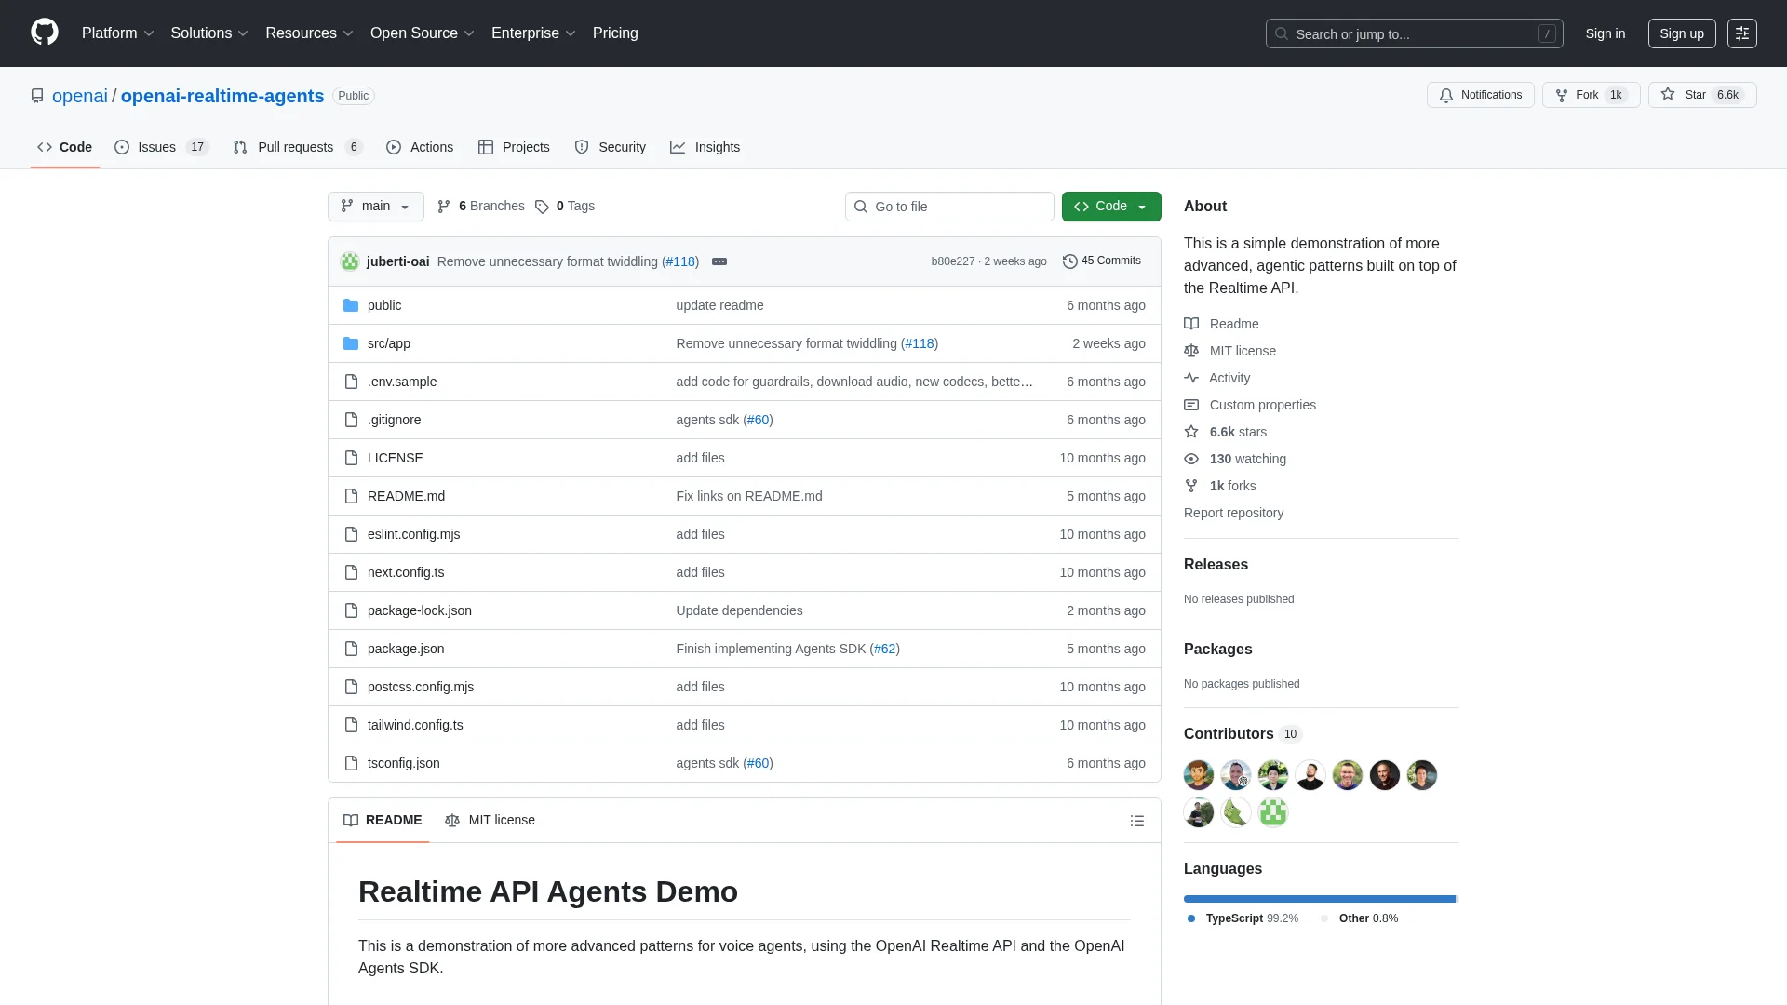Switch to the Issues tab
This screenshot has width=1787, height=1005.
click(x=156, y=147)
